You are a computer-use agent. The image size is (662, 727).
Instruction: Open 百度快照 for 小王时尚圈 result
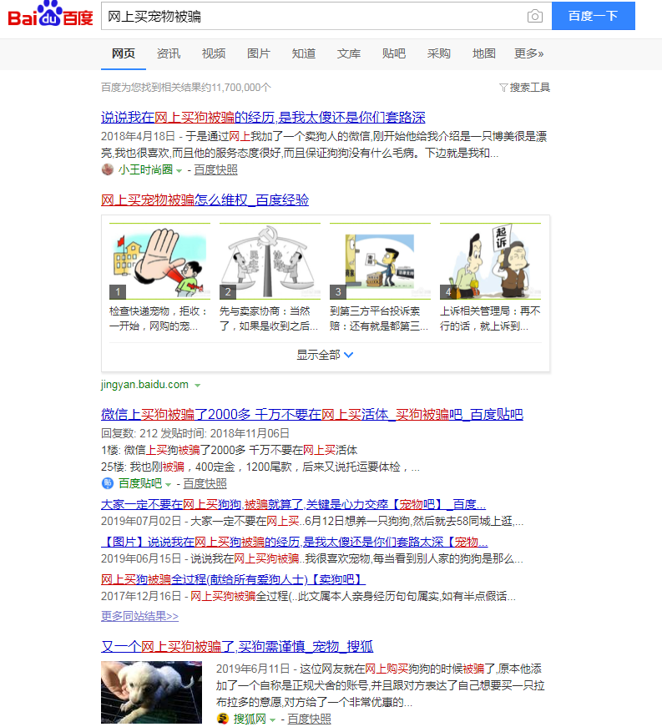215,169
